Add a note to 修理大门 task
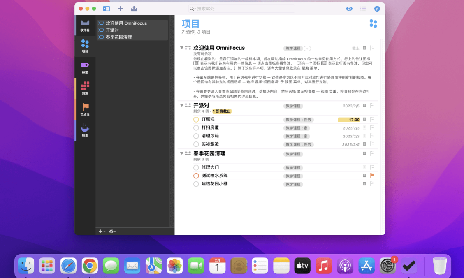Image resolution: width=464 pixels, height=278 pixels. (x=364, y=167)
